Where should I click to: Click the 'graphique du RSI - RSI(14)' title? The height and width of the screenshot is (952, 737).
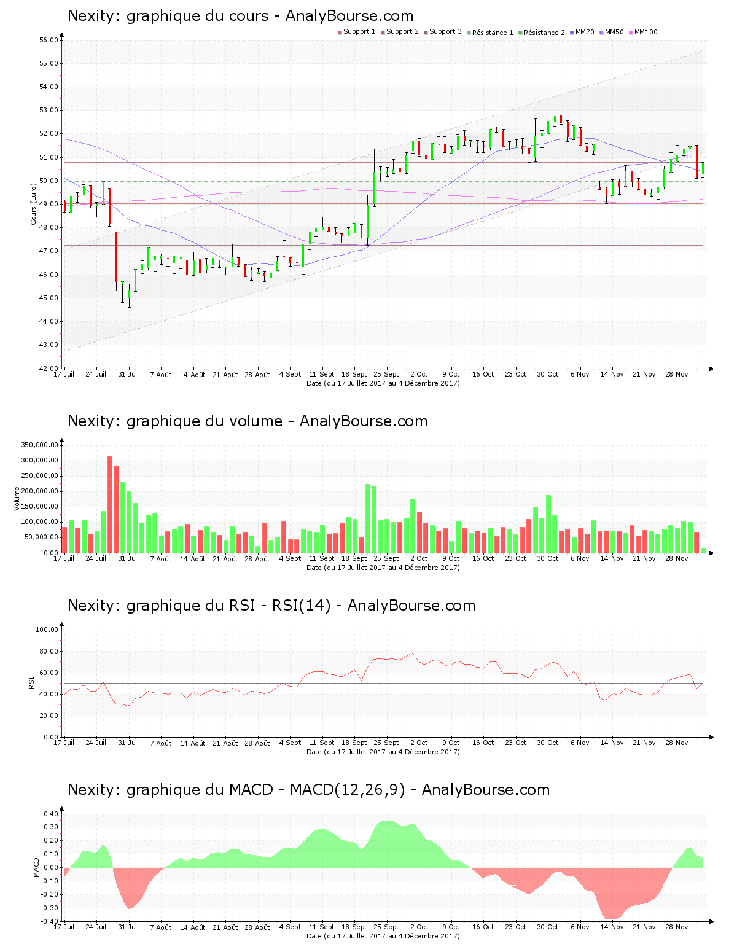coord(271,606)
